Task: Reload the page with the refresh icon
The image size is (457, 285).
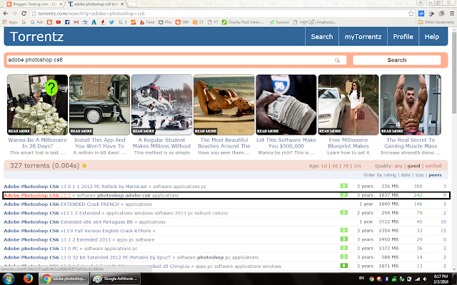Action: point(24,14)
